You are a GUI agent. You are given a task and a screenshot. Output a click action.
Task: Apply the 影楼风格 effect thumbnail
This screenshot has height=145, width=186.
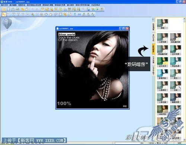[x=163, y=74]
